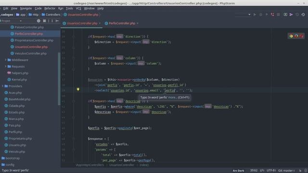Open the VCS menu
308x173 pixels.
78,9
